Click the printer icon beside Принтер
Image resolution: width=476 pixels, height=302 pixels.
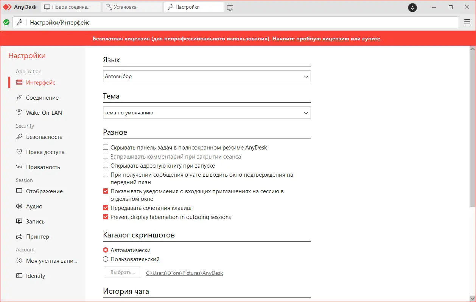(19, 236)
